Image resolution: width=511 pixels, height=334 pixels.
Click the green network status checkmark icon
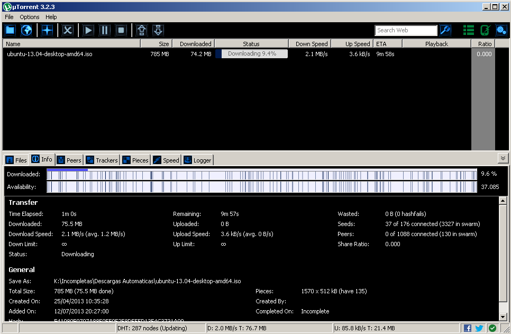pyautogui.click(x=492, y=328)
